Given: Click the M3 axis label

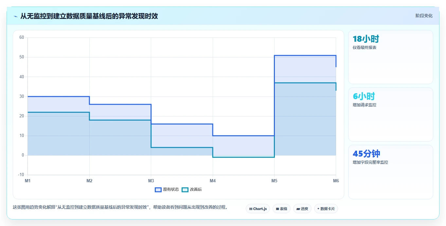Looking at the screenshot, I should (151, 181).
